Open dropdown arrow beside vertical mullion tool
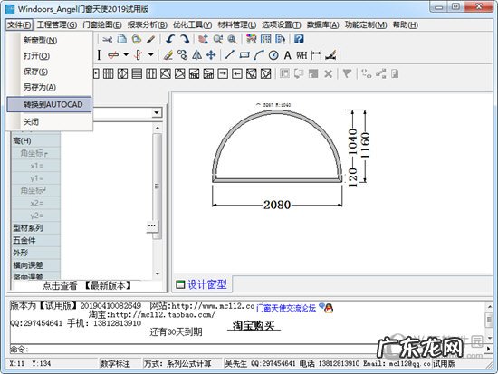Image resolution: width=498 pixels, height=374 pixels. pos(151,54)
